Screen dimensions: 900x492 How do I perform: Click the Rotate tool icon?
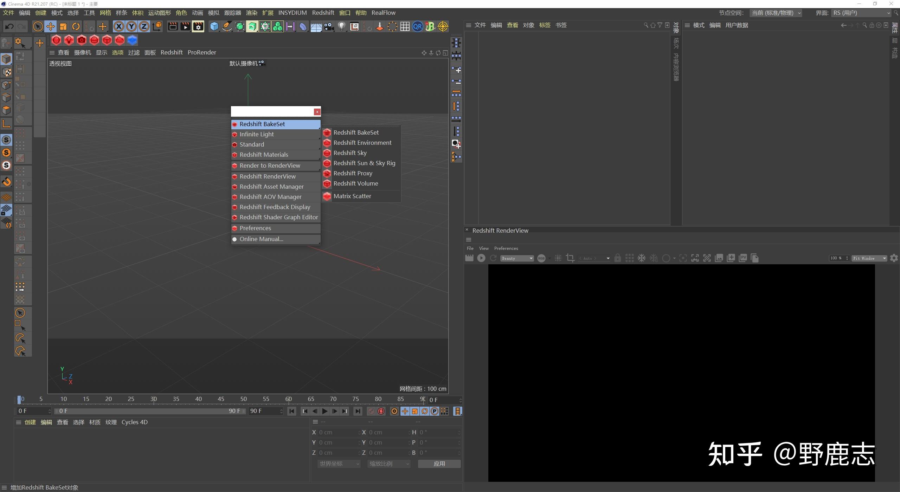tap(76, 26)
